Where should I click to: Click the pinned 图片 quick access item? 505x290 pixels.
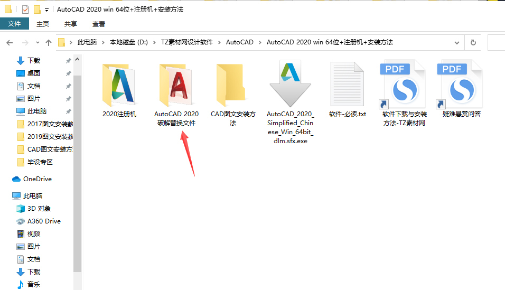tap(34, 99)
